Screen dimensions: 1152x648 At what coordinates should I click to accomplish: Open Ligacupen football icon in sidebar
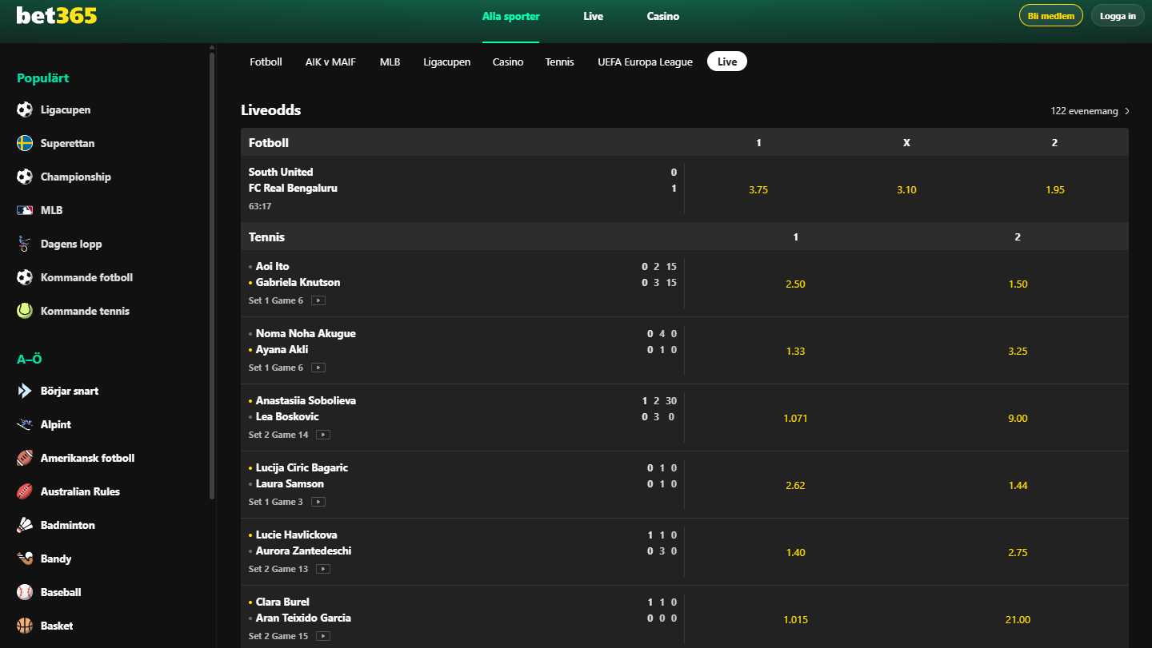pos(25,109)
